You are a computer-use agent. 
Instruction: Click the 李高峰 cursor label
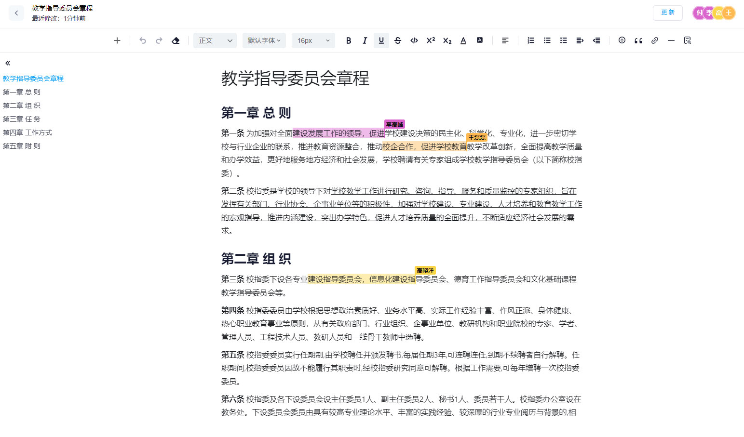(394, 124)
